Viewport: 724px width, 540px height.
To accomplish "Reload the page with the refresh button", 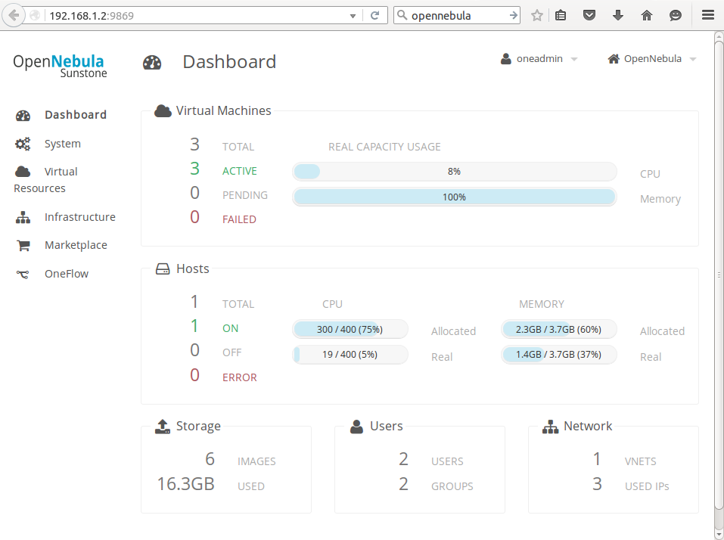I will [x=374, y=15].
